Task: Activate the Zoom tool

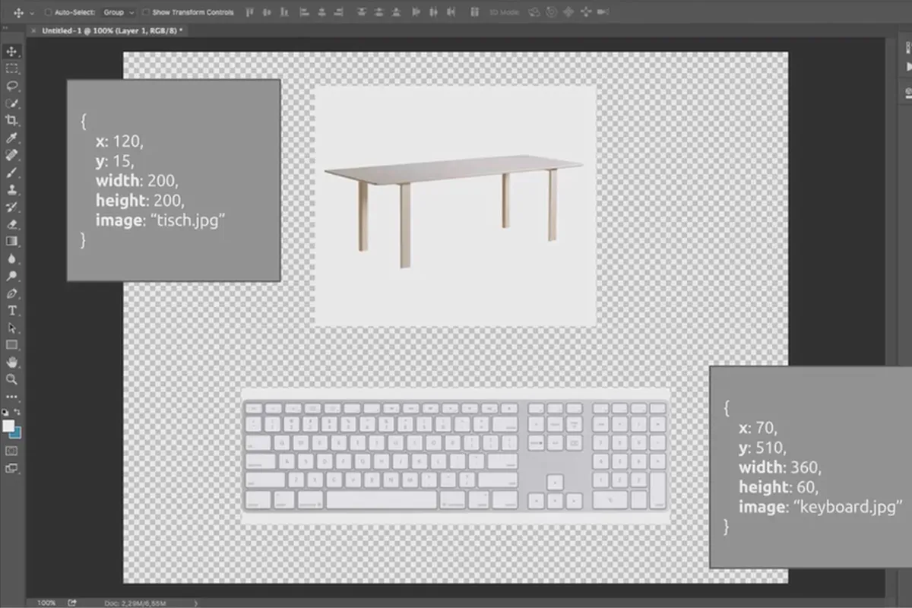Action: tap(12, 379)
